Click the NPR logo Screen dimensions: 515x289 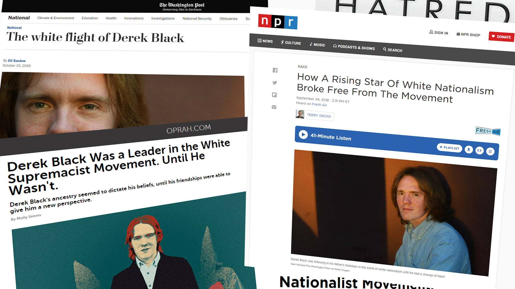(x=278, y=21)
